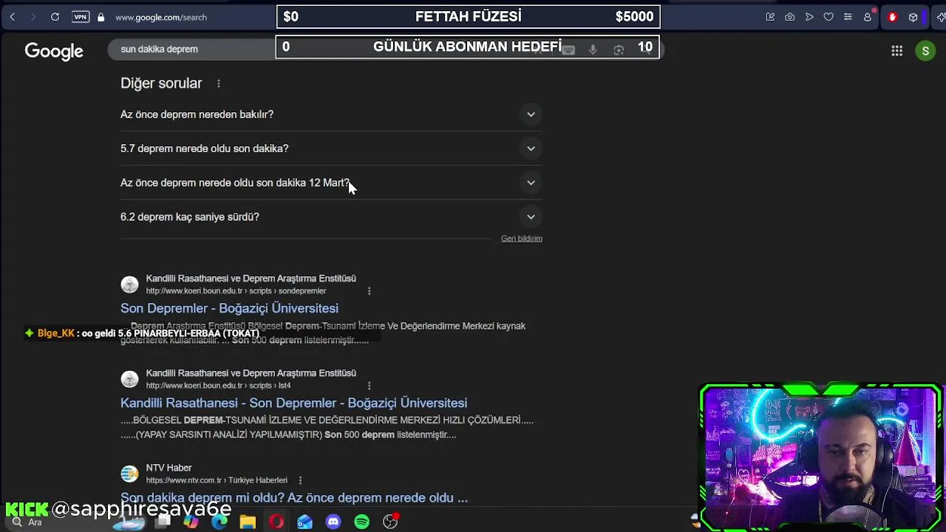The height and width of the screenshot is (532, 946).
Task: Expand '6.2 deprem kaç saniye sürdü?' question
Action: tap(531, 216)
